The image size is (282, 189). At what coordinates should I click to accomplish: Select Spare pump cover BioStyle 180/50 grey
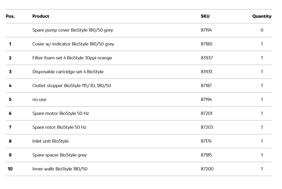tap(73, 30)
